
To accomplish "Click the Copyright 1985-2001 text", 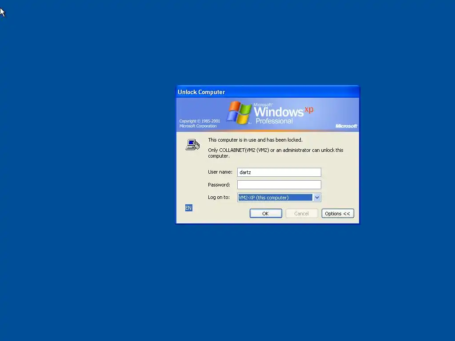I will point(200,123).
